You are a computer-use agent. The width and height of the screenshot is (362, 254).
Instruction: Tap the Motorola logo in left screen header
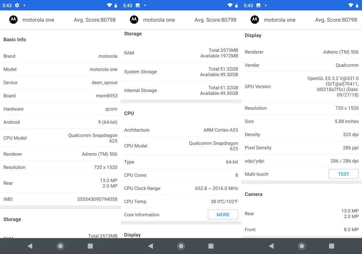tap(13, 20)
